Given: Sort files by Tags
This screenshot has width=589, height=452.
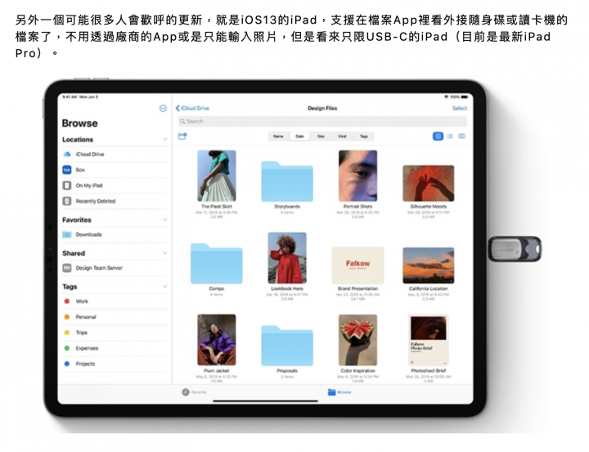Looking at the screenshot, I should (x=363, y=136).
